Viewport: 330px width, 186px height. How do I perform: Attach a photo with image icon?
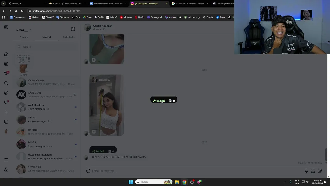pyautogui.click(x=313, y=171)
